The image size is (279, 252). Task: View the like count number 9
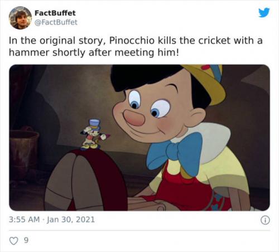[x=26, y=240]
